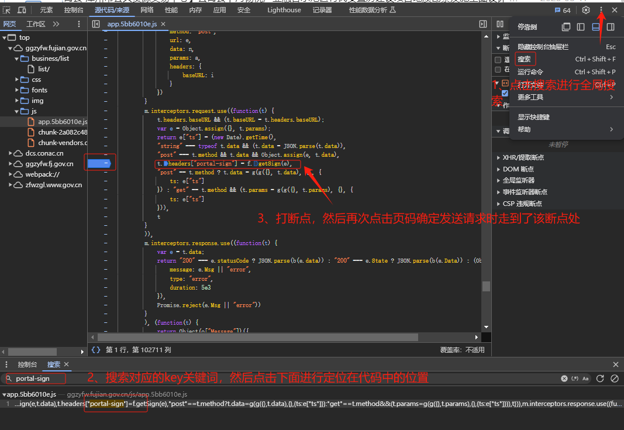Hide the debugger sidebar icon
Image resolution: width=624 pixels, height=430 pixels.
[483, 24]
